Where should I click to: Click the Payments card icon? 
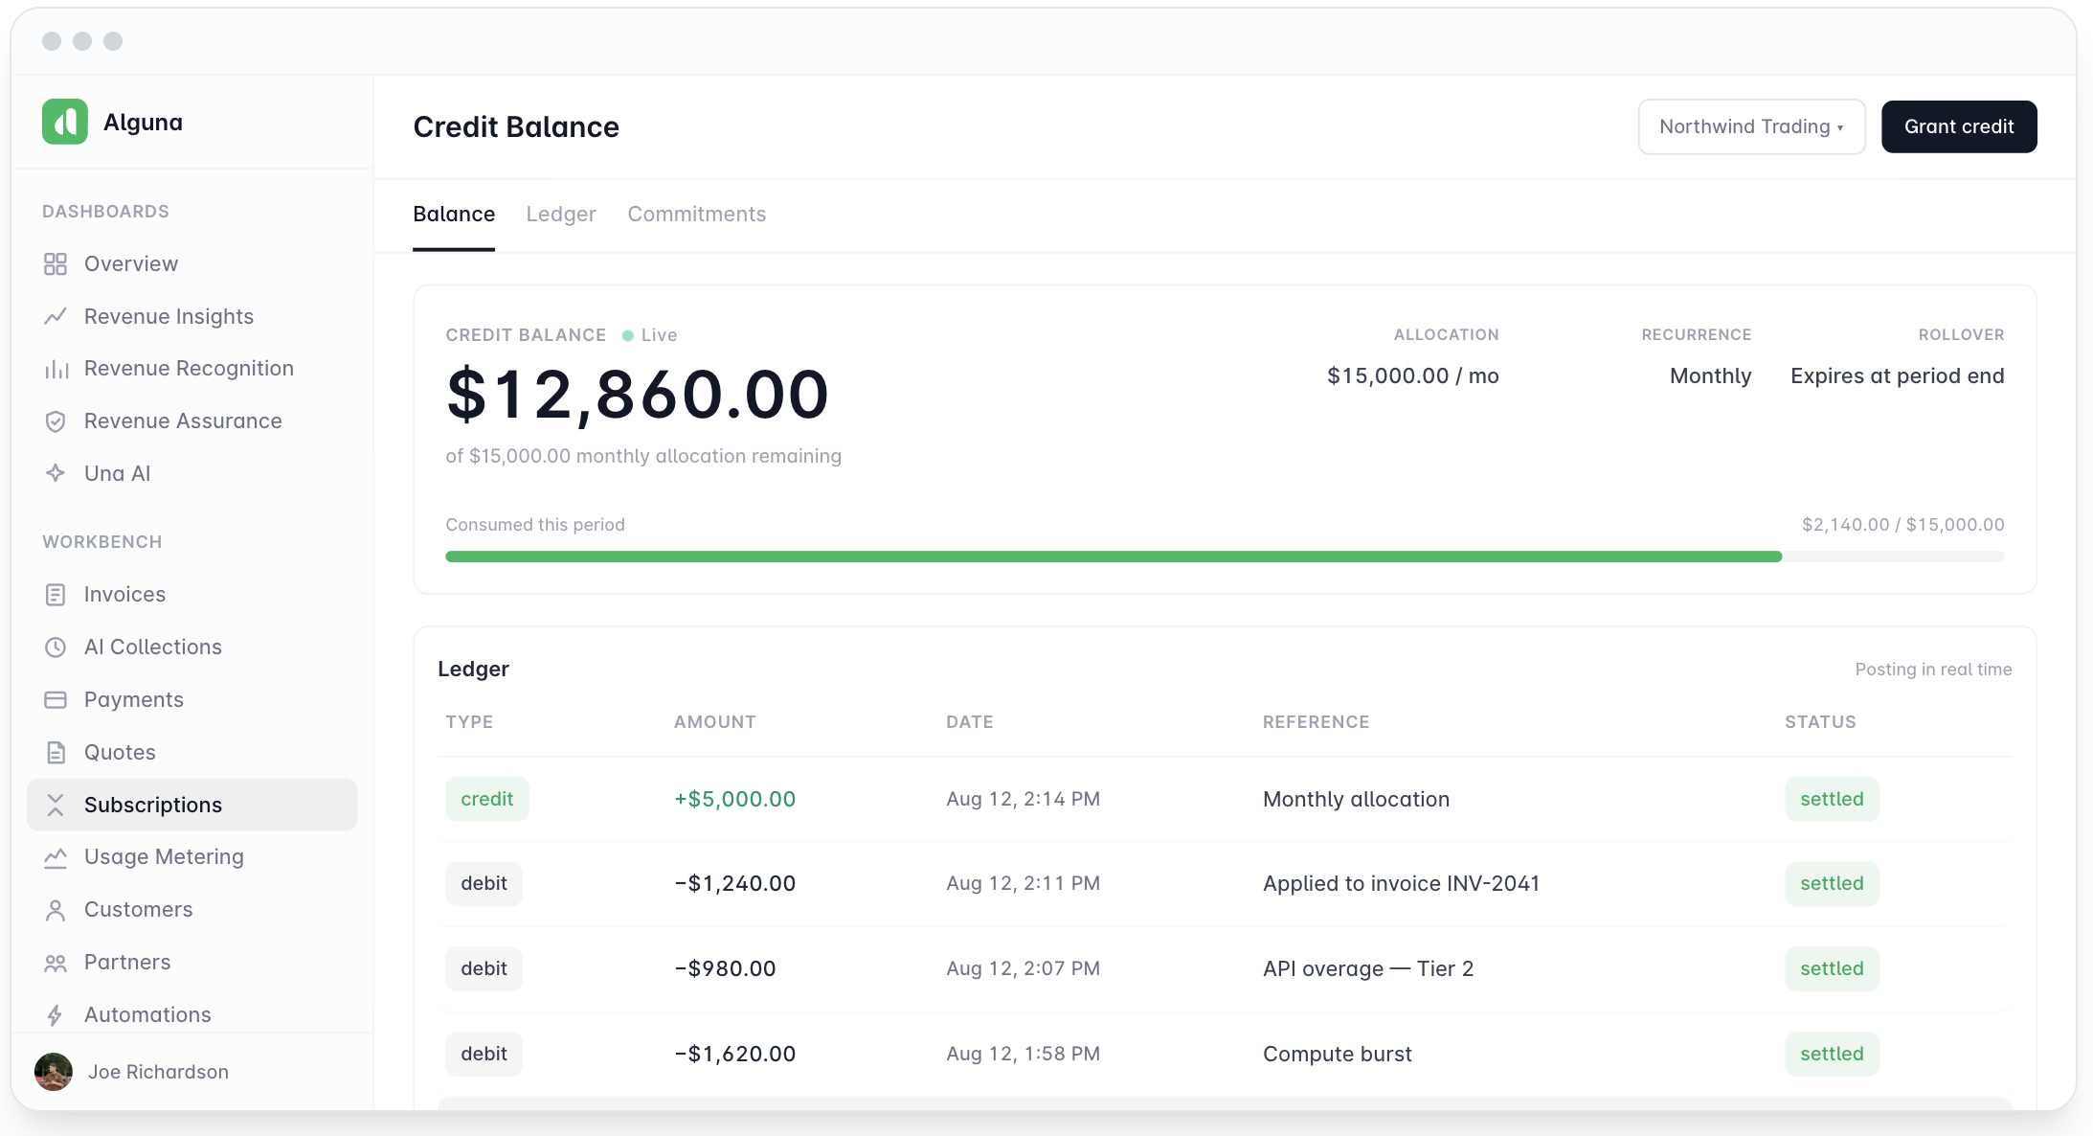click(56, 700)
